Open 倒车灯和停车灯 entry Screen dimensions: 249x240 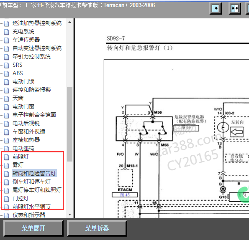[32, 182]
